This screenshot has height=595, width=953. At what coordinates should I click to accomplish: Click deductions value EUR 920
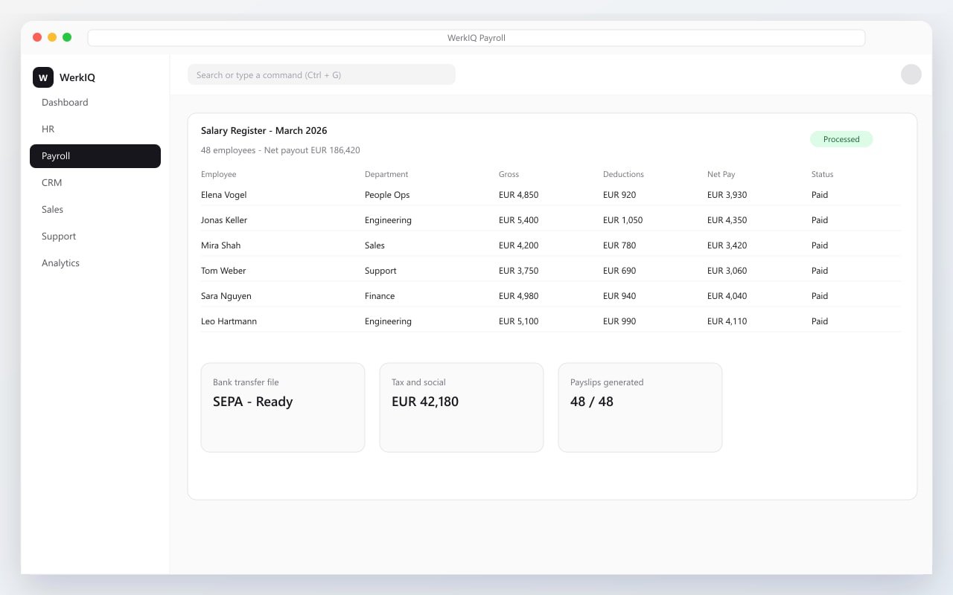[619, 195]
